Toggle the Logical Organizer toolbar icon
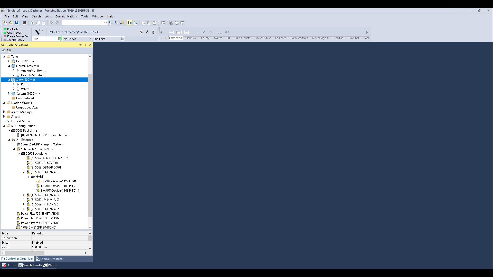 pyautogui.click(x=136, y=23)
